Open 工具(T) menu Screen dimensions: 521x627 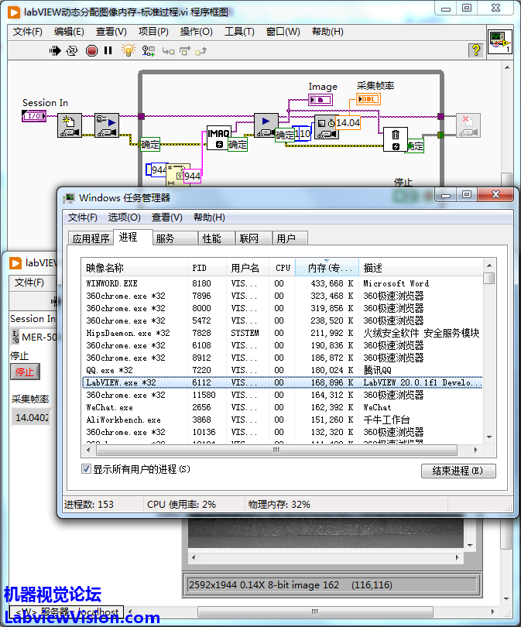(x=239, y=32)
